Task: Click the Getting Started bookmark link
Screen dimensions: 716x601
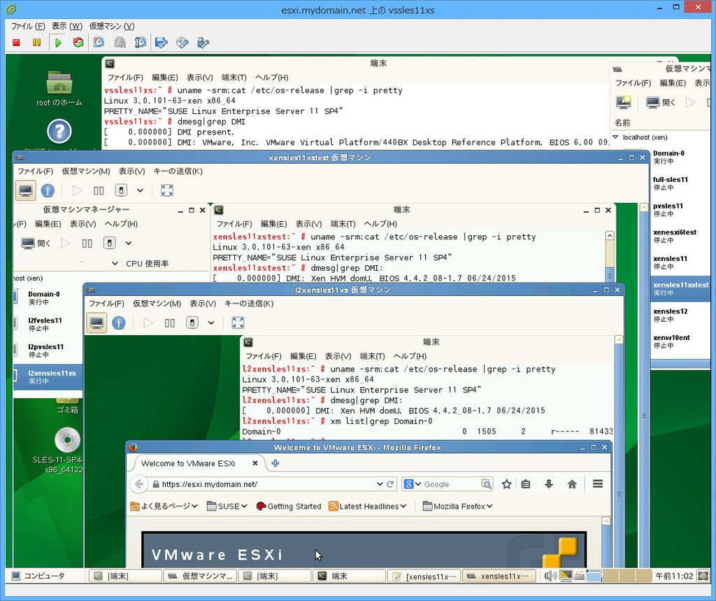Action: coord(289,506)
